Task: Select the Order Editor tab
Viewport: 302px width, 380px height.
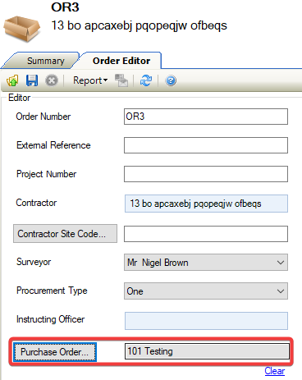Action: [x=121, y=61]
